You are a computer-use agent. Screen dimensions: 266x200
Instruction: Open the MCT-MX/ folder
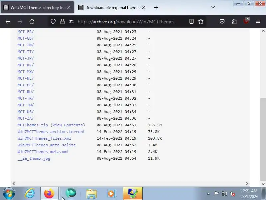point(26,72)
